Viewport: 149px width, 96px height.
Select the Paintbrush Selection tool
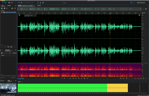click(x=40, y=3)
